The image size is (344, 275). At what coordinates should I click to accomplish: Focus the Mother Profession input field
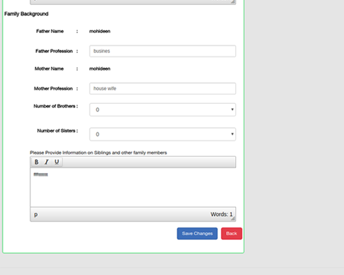pos(162,89)
